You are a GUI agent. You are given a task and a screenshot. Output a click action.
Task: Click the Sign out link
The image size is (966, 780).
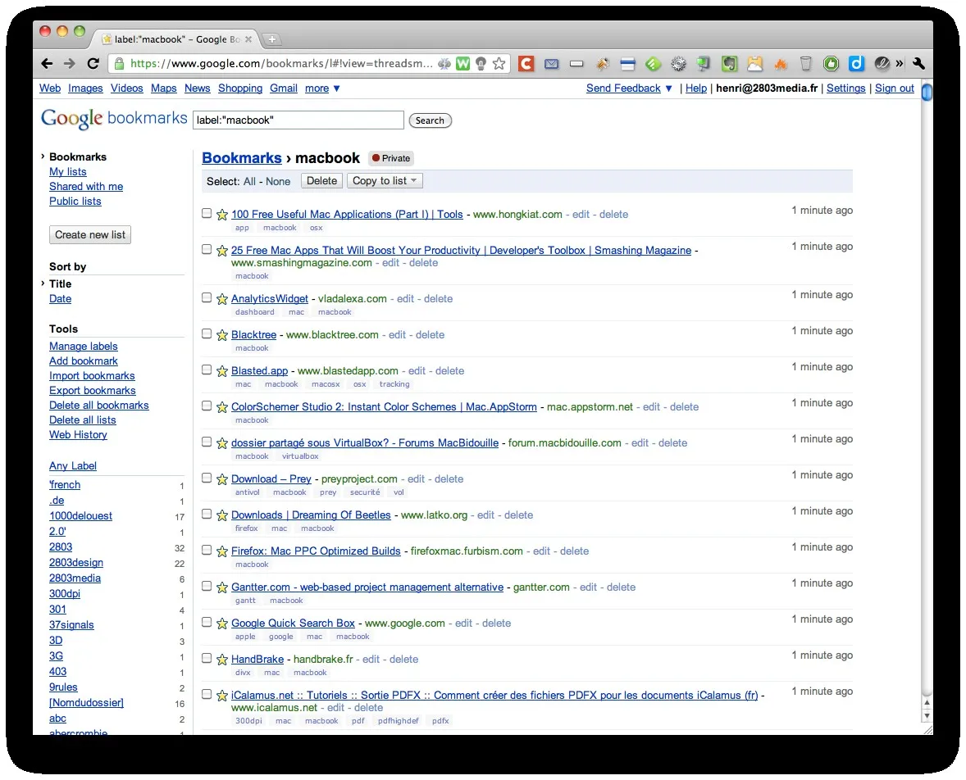pyautogui.click(x=895, y=88)
